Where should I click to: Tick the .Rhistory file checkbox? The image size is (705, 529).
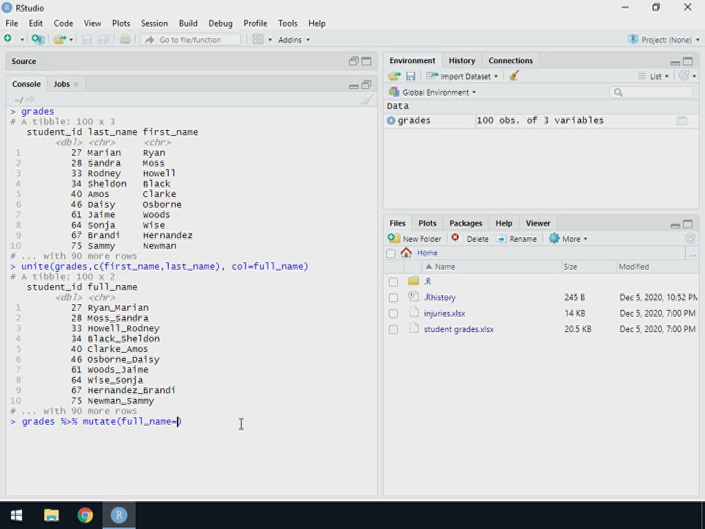(394, 298)
